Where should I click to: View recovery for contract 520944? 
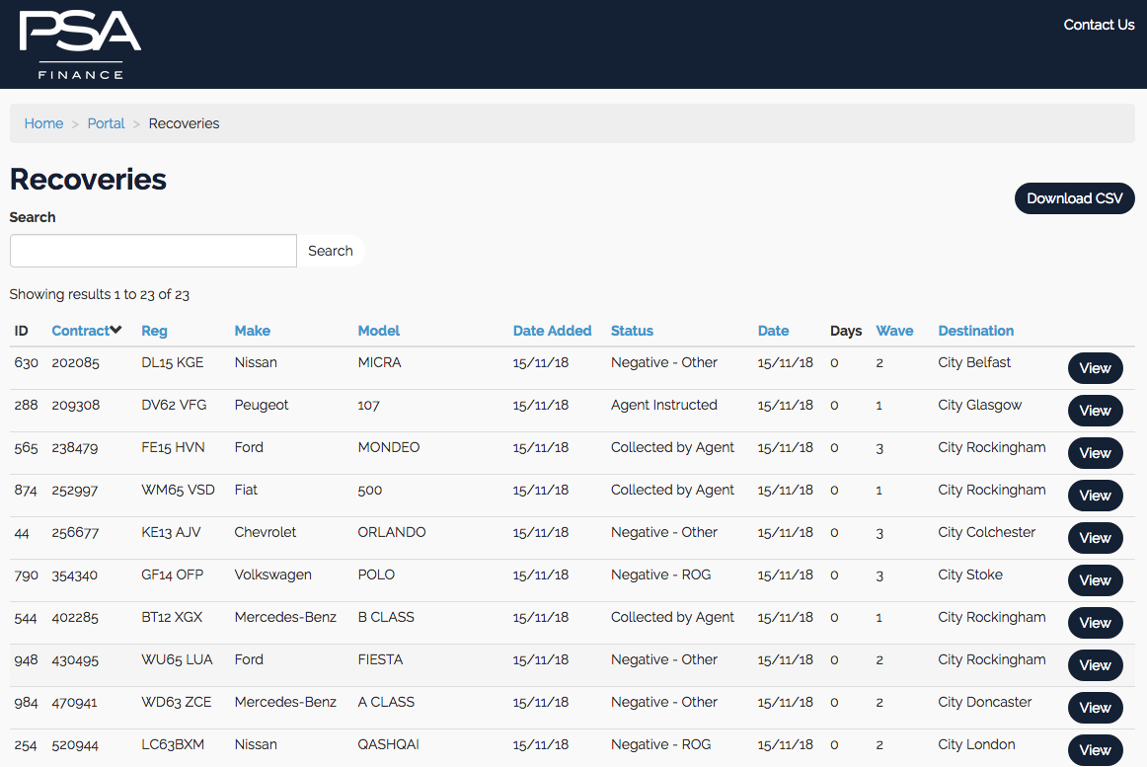1095,750
